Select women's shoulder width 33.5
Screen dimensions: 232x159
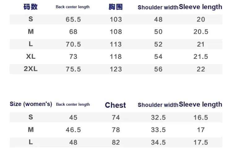[x=158, y=130]
